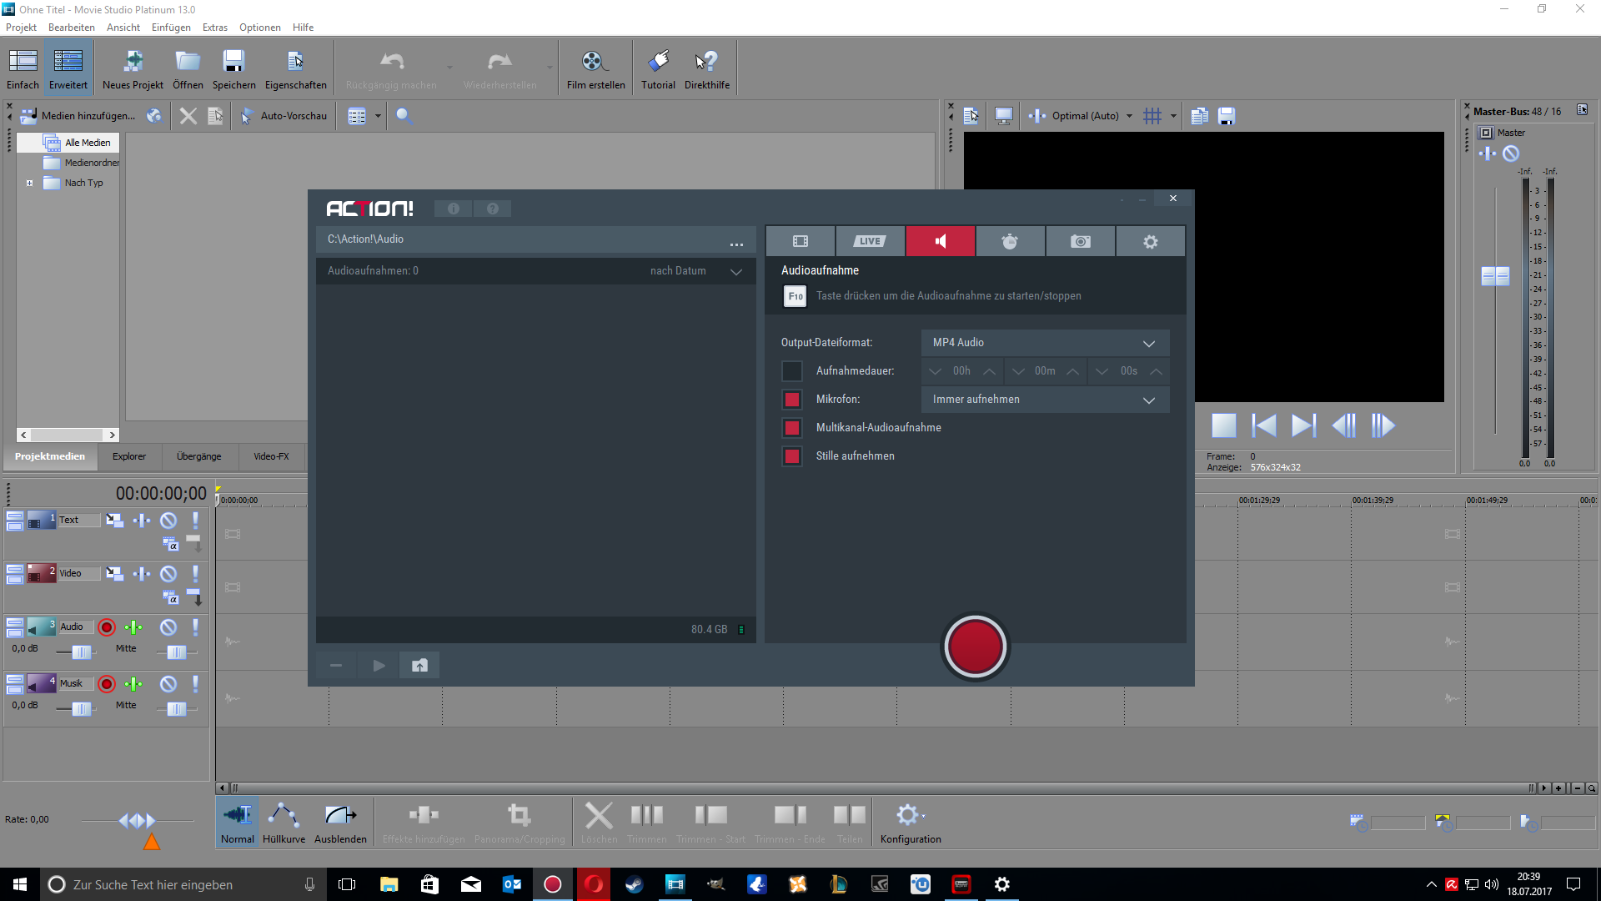This screenshot has width=1601, height=901.
Task: Click the Öffnen folder icon
Action: [188, 68]
